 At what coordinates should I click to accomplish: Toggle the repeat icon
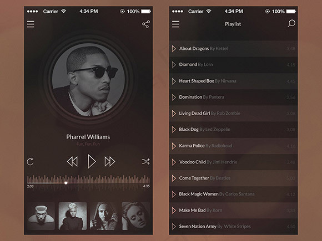point(30,162)
